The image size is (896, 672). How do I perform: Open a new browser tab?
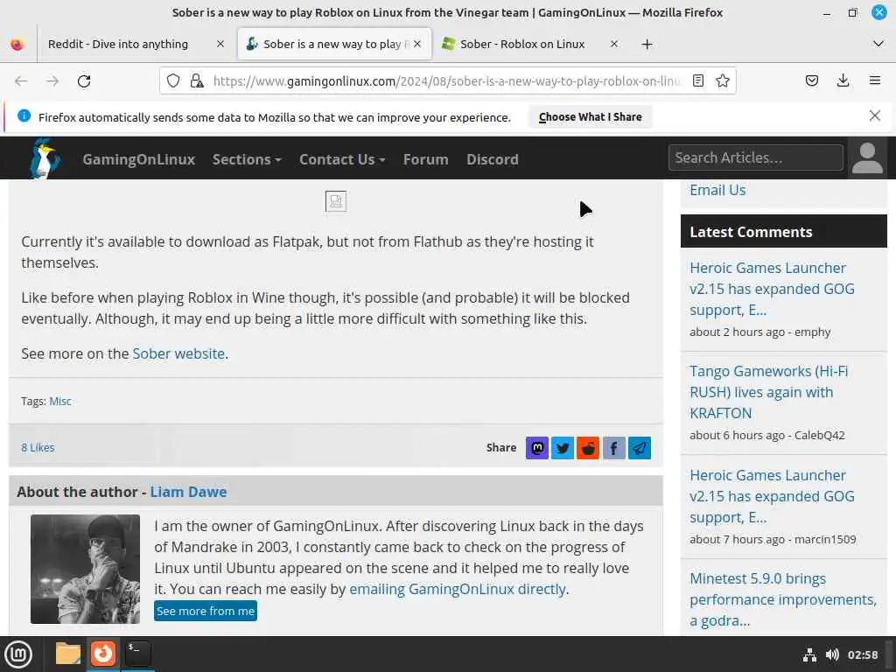point(647,44)
